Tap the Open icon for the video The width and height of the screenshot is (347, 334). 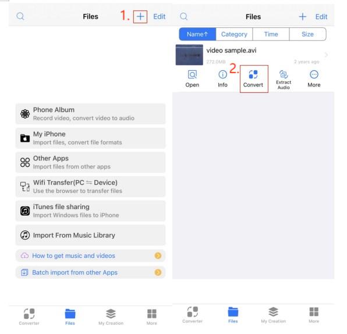pyautogui.click(x=192, y=74)
